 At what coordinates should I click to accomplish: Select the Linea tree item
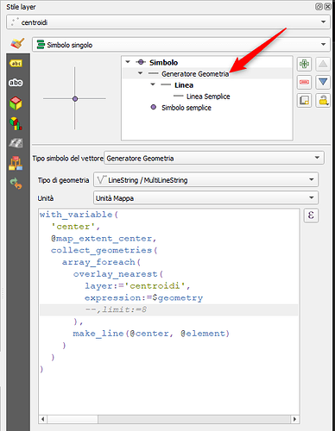tap(184, 85)
